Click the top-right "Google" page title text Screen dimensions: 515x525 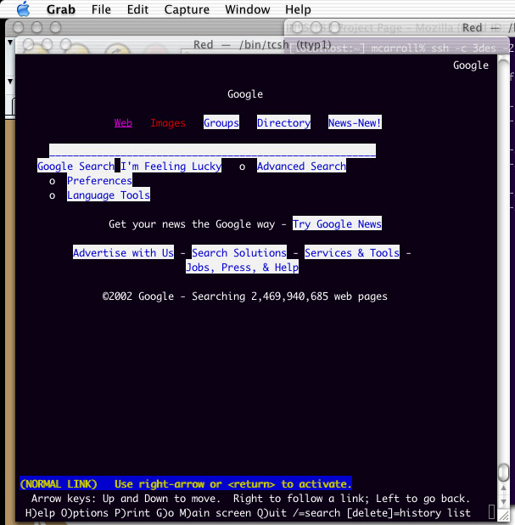coord(471,65)
